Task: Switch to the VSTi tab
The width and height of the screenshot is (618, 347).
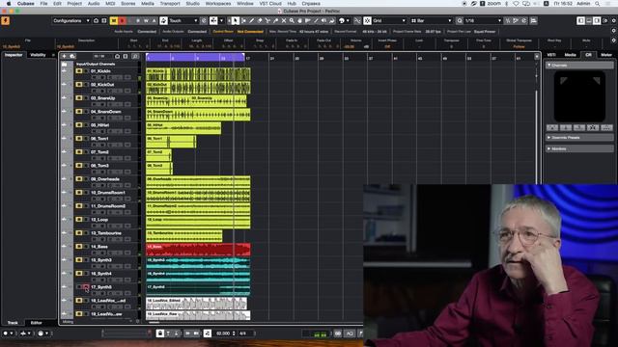Action: coord(551,55)
